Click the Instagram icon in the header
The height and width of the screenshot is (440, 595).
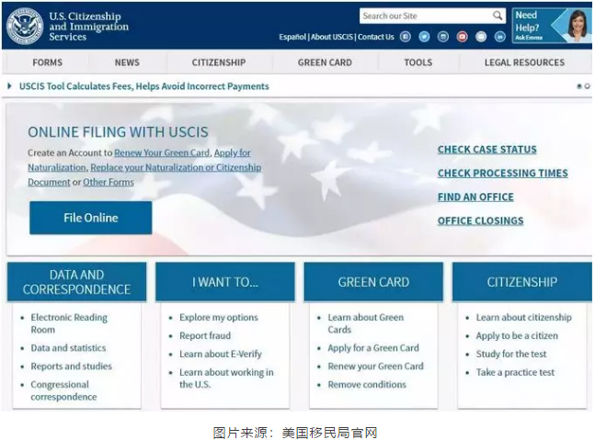pos(443,37)
